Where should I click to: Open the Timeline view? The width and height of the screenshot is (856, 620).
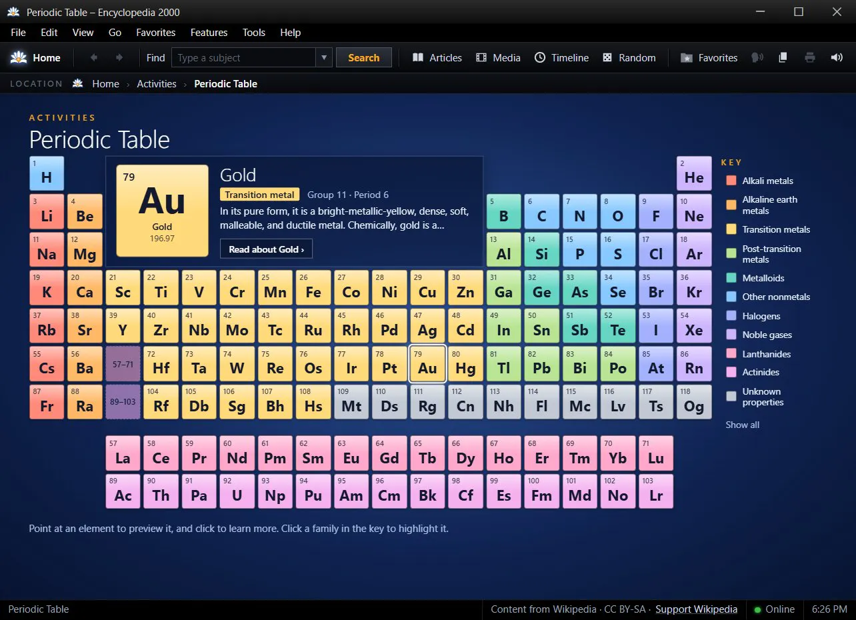pos(561,58)
